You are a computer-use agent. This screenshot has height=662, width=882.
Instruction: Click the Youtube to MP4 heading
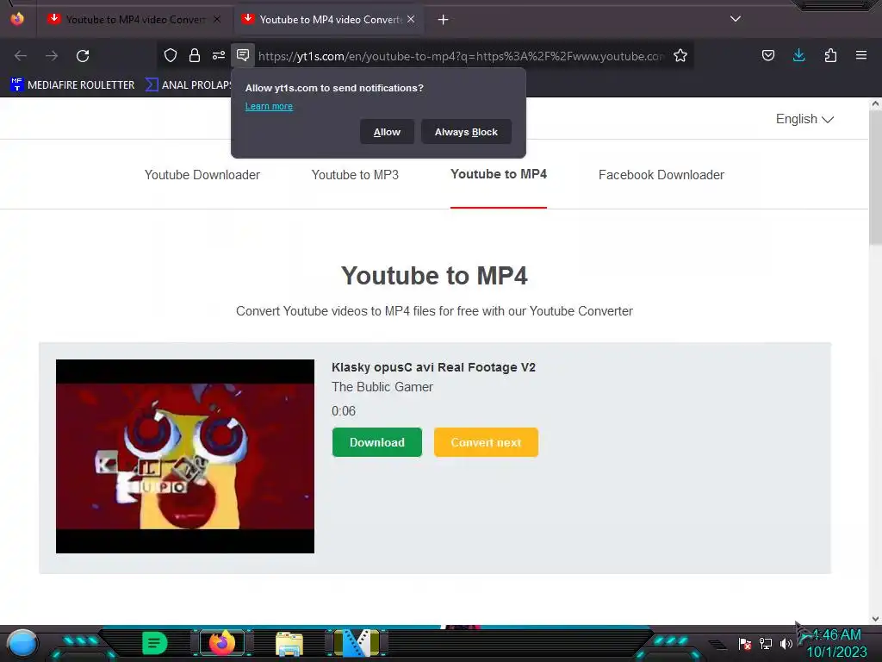pyautogui.click(x=434, y=276)
